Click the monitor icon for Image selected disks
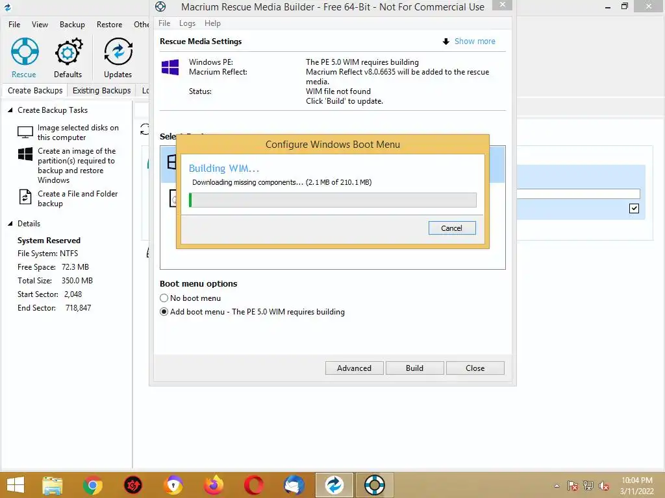The image size is (665, 498). 25,132
